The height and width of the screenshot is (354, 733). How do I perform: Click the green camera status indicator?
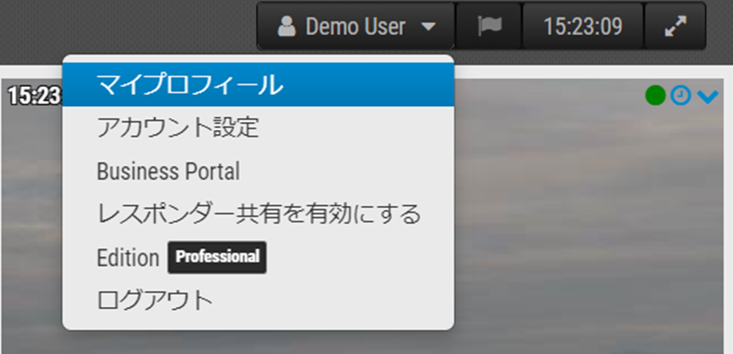point(656,96)
